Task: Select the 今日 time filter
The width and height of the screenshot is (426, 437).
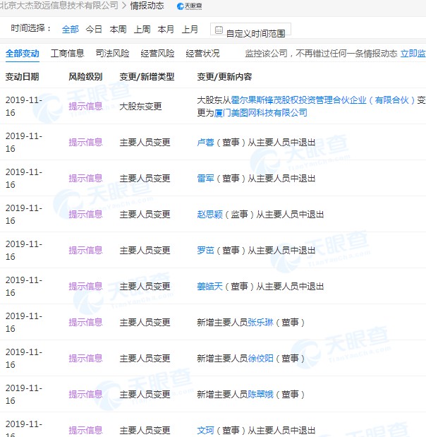Action: click(94, 29)
